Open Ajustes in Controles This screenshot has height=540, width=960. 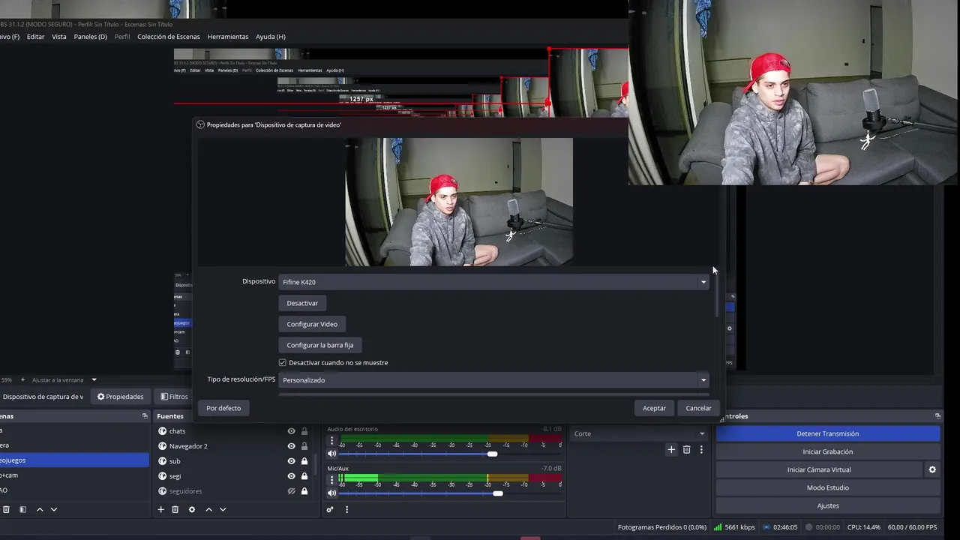pos(828,505)
